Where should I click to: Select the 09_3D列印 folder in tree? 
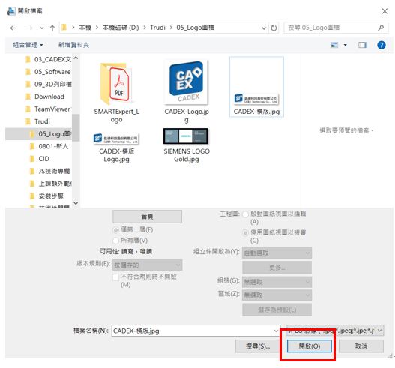pyautogui.click(x=48, y=85)
